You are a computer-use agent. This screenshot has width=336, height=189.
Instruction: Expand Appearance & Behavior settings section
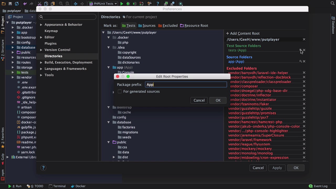pos(41,25)
